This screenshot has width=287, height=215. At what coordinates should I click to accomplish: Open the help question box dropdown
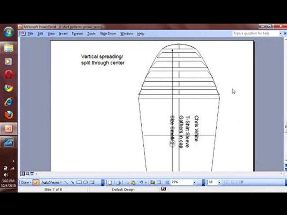(281, 33)
